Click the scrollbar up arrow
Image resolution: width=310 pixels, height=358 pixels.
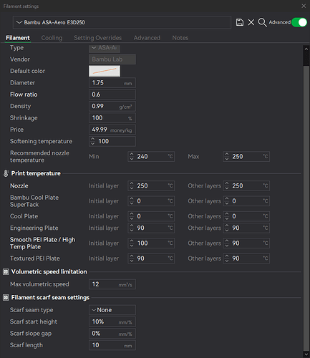point(306,49)
